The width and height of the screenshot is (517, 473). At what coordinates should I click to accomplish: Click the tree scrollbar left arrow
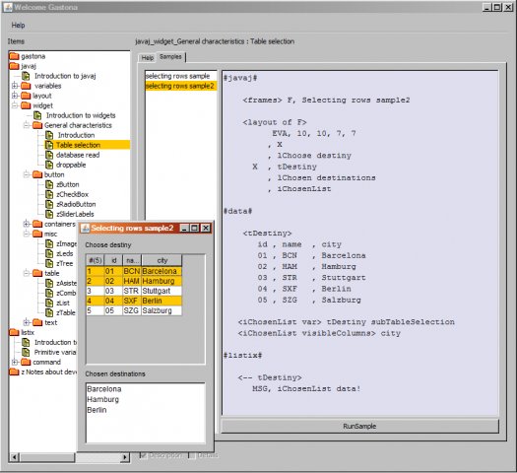14,457
